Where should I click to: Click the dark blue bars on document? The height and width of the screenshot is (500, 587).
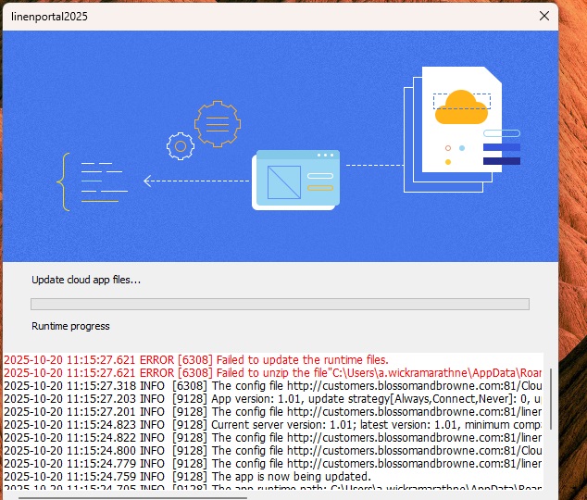501,154
